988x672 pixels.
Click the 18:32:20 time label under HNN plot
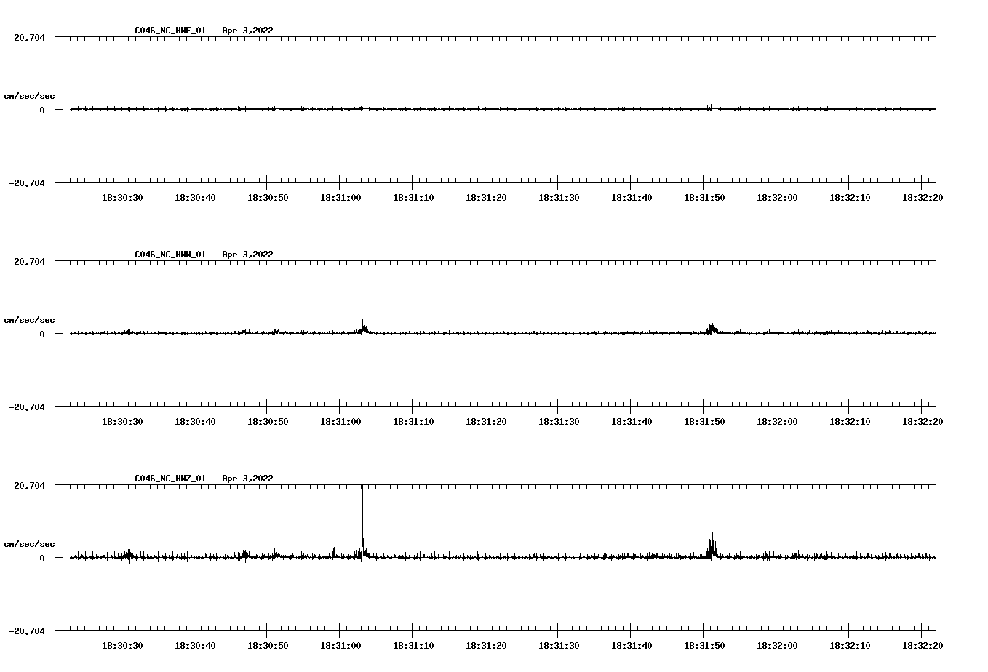[923, 422]
